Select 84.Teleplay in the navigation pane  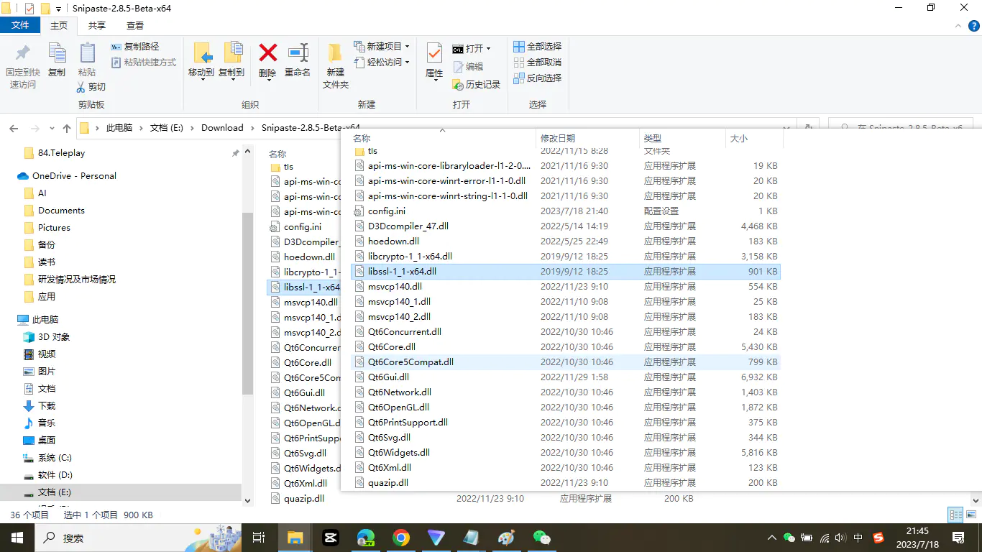pos(62,153)
